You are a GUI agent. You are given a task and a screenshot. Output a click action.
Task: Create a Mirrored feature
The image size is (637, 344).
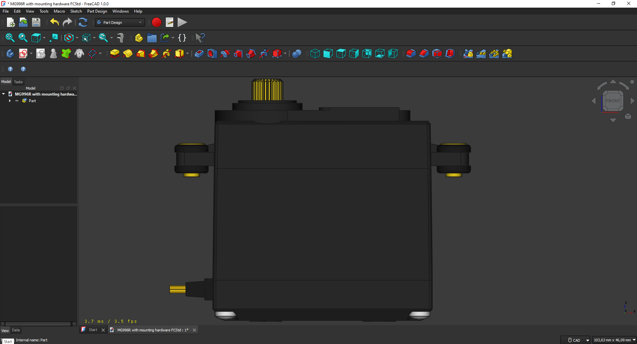pos(468,53)
